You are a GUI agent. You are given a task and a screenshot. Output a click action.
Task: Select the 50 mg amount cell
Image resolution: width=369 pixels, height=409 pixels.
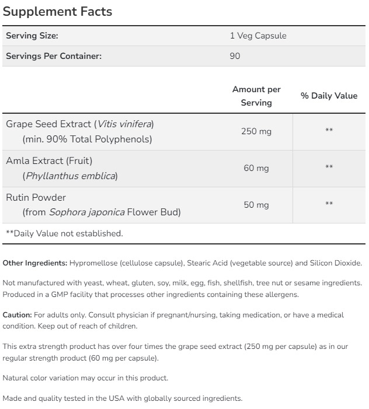pos(256,205)
